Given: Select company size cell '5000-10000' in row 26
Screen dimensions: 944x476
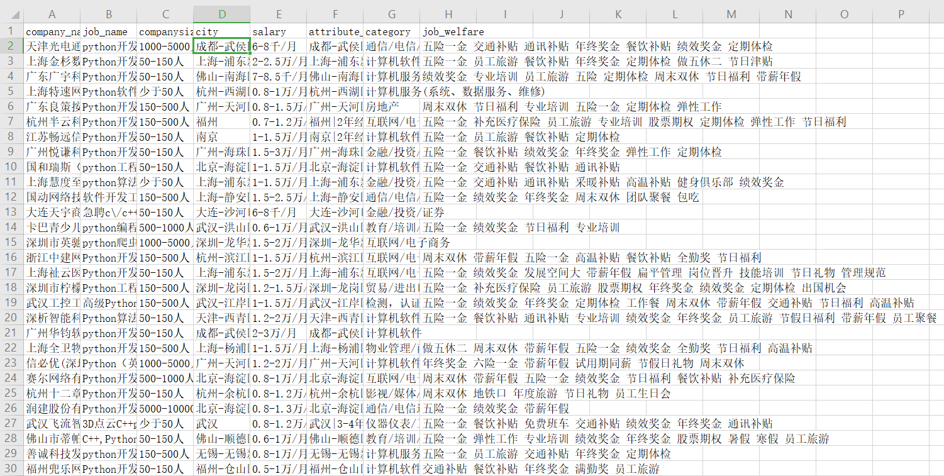Looking at the screenshot, I should click(x=165, y=409).
